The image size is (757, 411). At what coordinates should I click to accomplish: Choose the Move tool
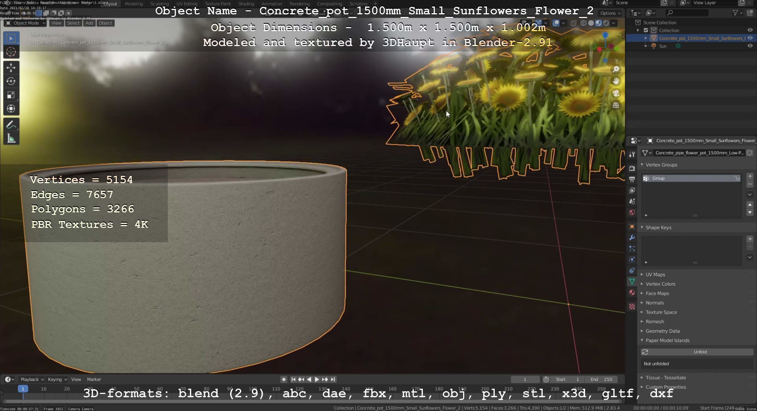pos(11,67)
